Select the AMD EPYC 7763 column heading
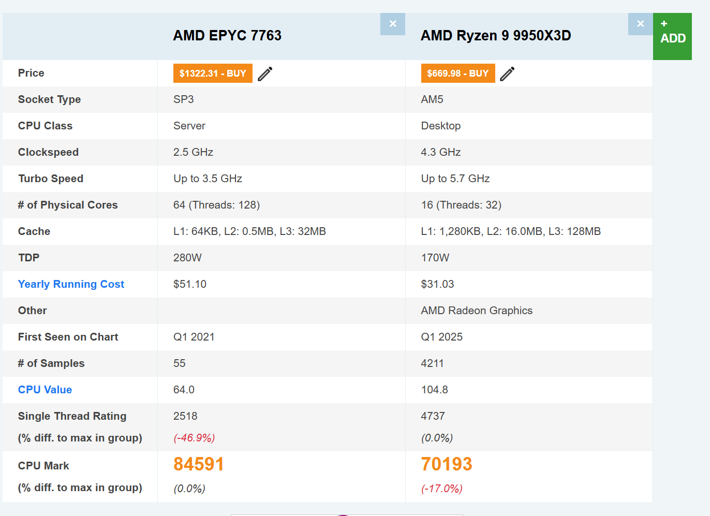This screenshot has height=516, width=710. 227,35
